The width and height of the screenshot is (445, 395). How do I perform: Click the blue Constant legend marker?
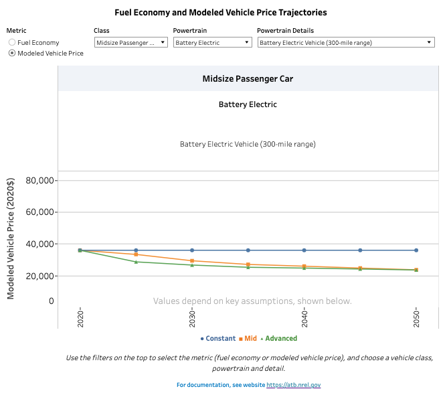coord(202,339)
